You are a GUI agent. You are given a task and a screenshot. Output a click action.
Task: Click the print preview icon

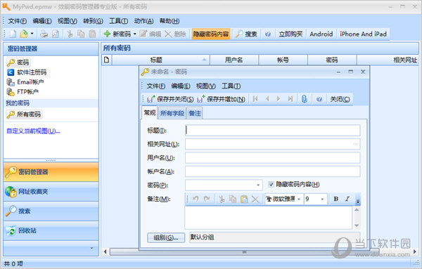click(56, 34)
